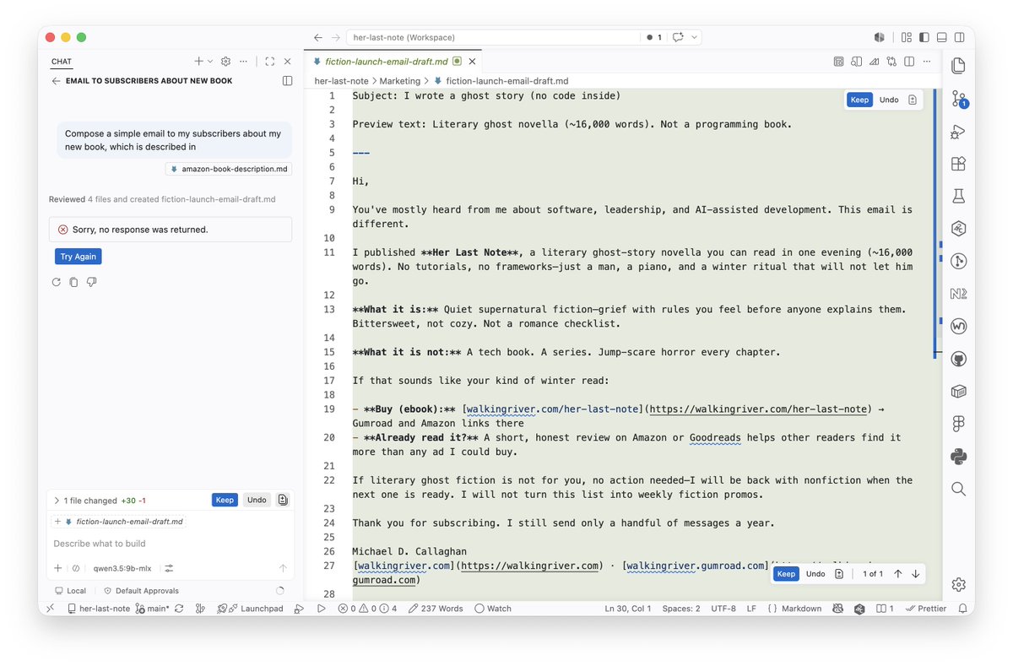Open amazon-book-description.md attachment

(229, 169)
